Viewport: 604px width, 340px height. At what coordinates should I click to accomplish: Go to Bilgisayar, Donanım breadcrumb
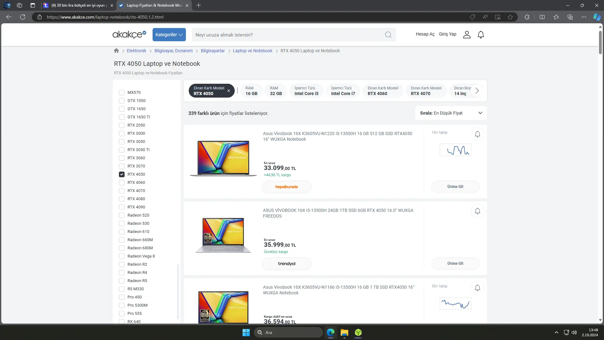click(x=173, y=51)
